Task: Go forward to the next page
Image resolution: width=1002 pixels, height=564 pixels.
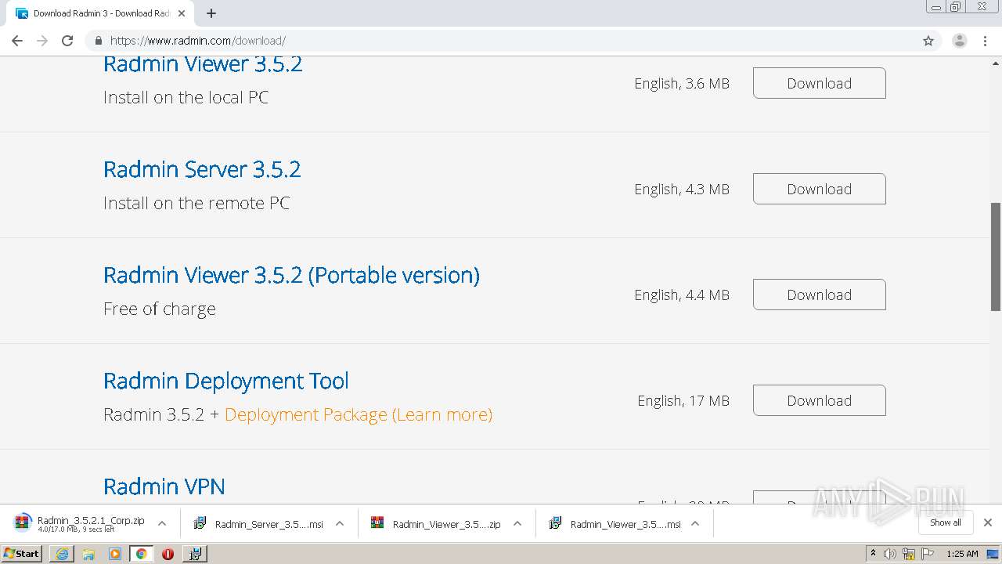Action: pos(42,41)
